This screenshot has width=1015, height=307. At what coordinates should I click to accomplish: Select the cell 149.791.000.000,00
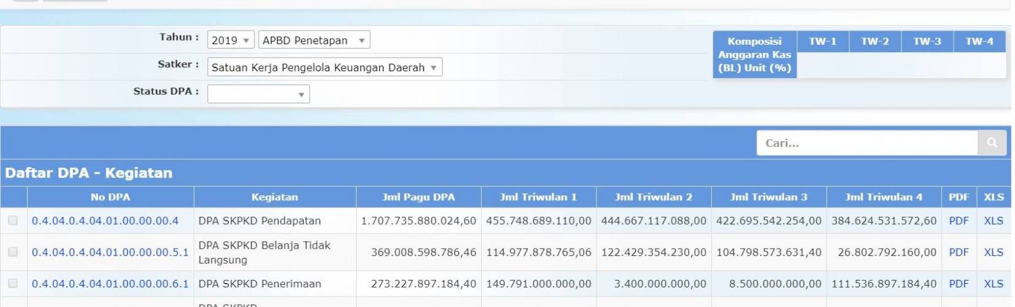click(539, 284)
